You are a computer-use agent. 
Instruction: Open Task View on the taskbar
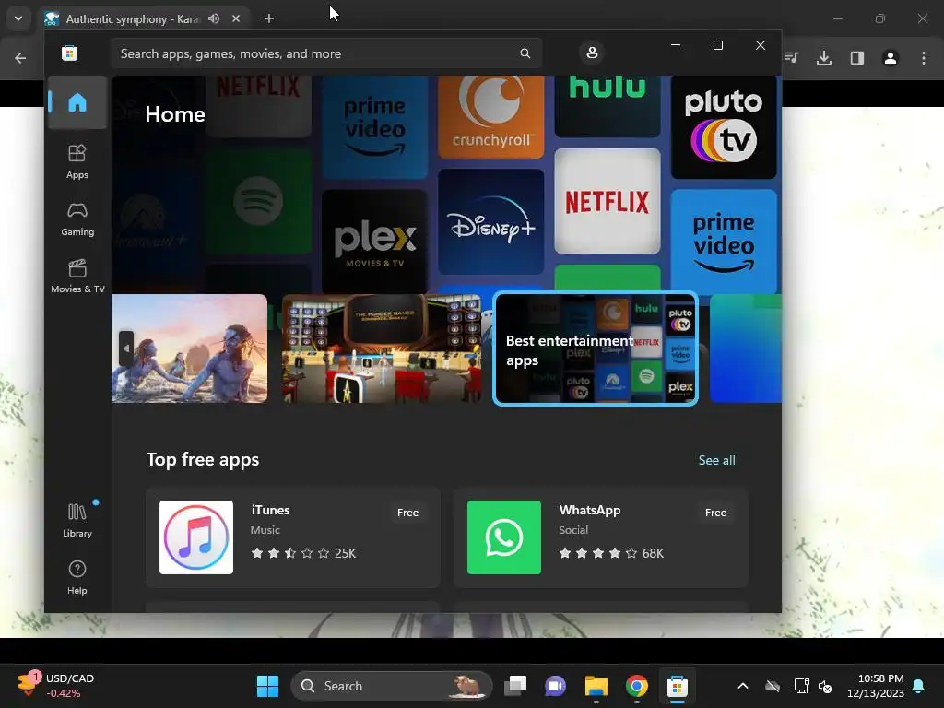(x=515, y=686)
